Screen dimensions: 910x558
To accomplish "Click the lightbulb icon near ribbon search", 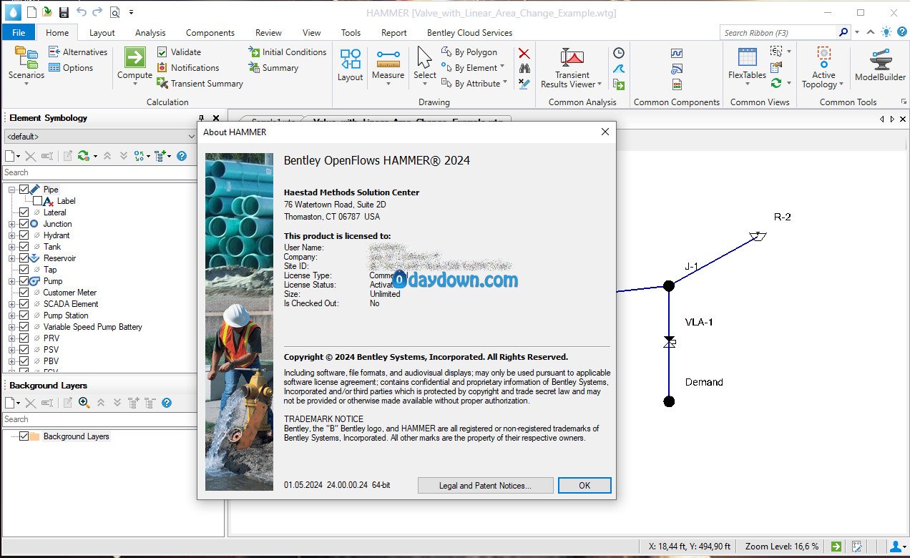I will pos(886,32).
